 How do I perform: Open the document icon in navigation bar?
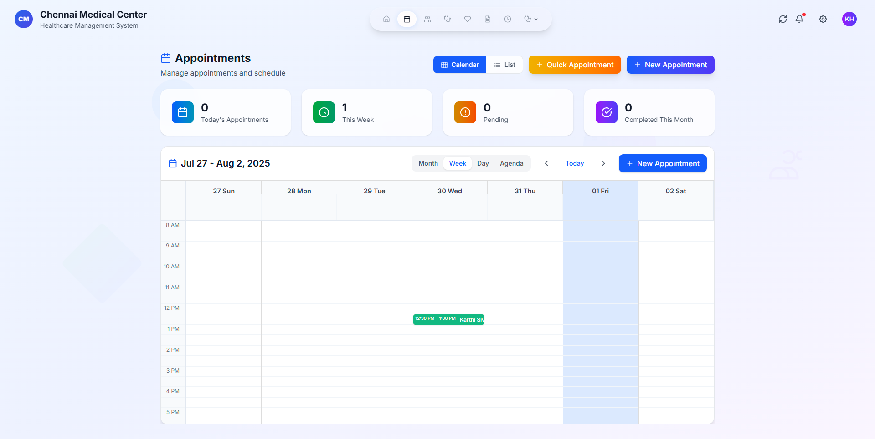pyautogui.click(x=488, y=19)
